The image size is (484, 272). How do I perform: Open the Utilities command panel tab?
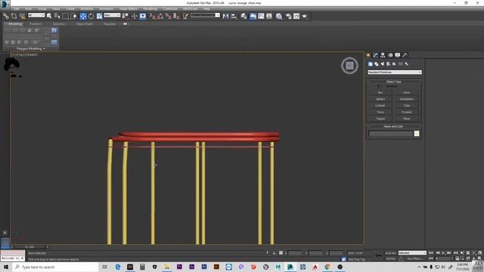pos(405,55)
